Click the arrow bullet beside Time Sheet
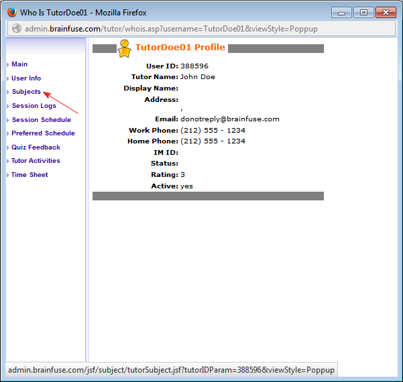 click(7, 176)
